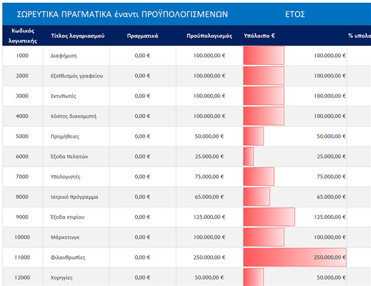This screenshot has width=371, height=286.
Task: Click the Πραγματικά column header
Action: (143, 36)
